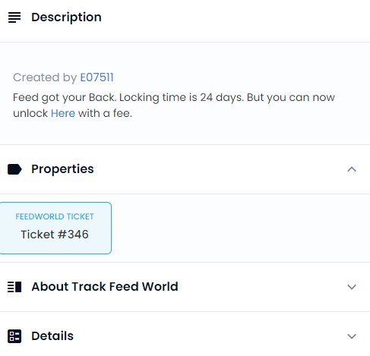Screen dimensions: 370x356
Task: Click the Properties tag icon
Action: (x=14, y=169)
